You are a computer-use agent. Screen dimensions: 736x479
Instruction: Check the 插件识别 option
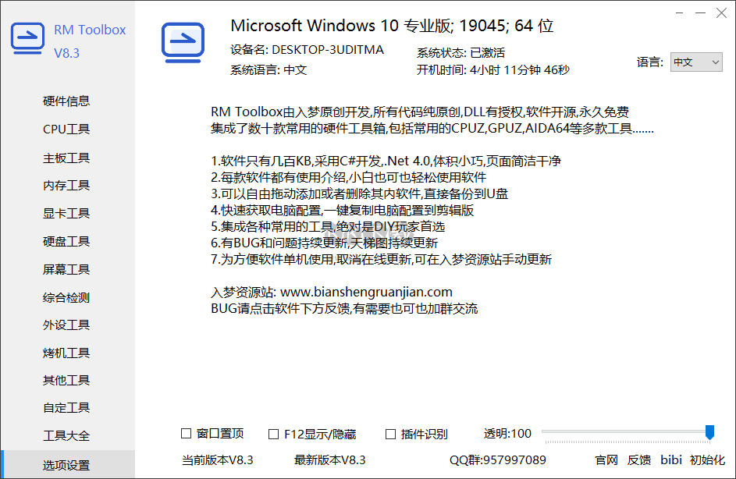coord(390,435)
